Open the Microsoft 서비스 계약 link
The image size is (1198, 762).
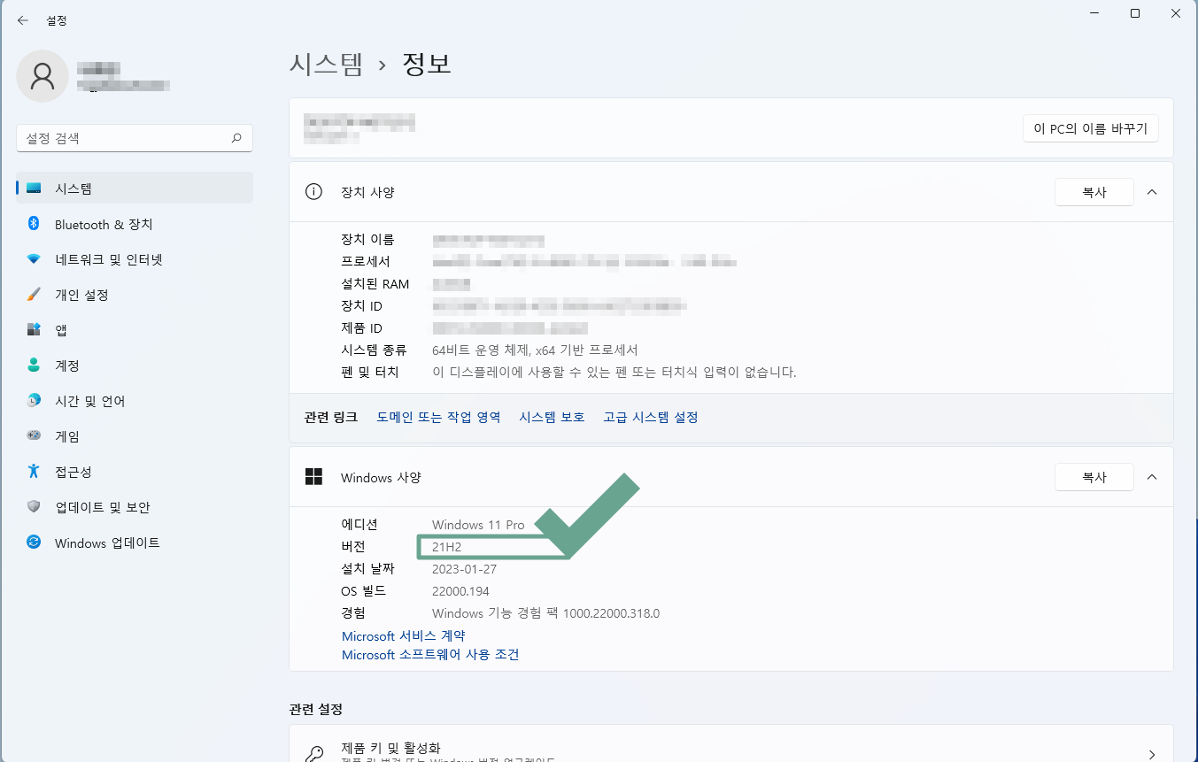404,635
